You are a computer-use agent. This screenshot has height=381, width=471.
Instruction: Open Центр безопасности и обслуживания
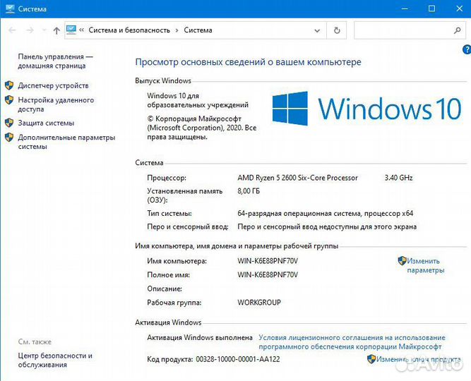coord(55,360)
